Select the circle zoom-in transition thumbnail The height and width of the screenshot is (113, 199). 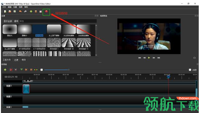click(x=10, y=29)
